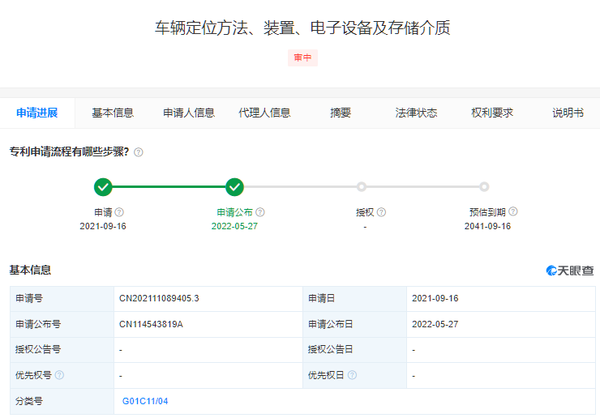The image size is (600, 418).
Task: Click 申请公布日 value 2022-05-27 in table
Action: pos(435,324)
